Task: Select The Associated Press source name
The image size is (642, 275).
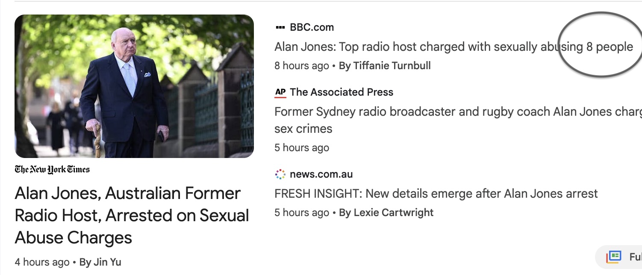Action: (342, 92)
